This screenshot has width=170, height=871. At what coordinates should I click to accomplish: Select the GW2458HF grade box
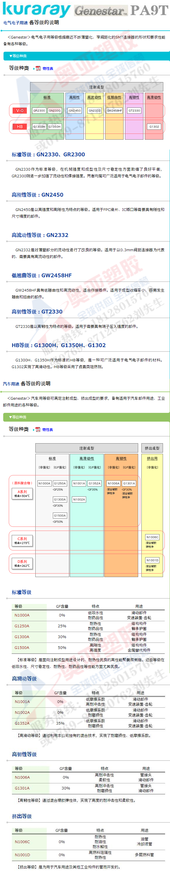[x=115, y=110]
